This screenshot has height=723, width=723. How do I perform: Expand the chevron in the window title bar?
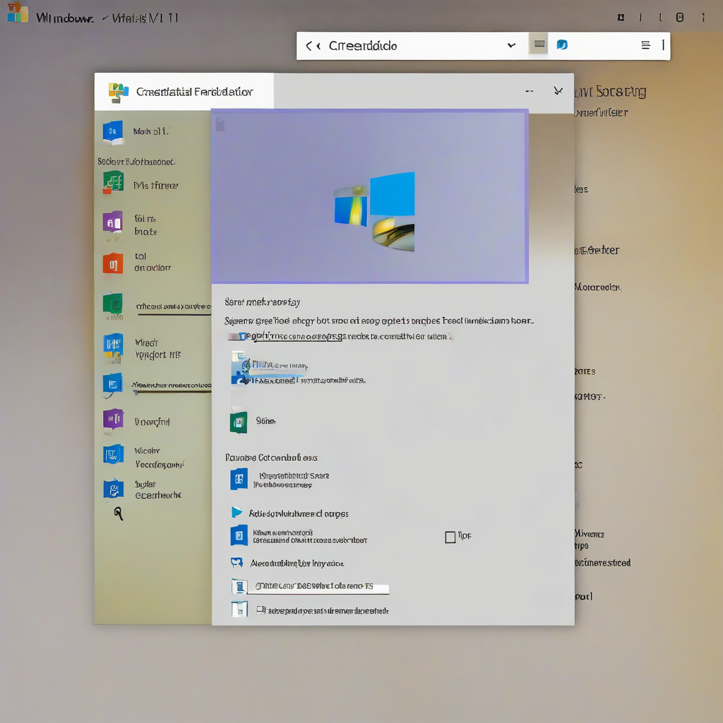tap(558, 91)
